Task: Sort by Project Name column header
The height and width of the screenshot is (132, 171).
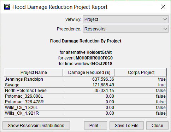Action: [x=34, y=72]
